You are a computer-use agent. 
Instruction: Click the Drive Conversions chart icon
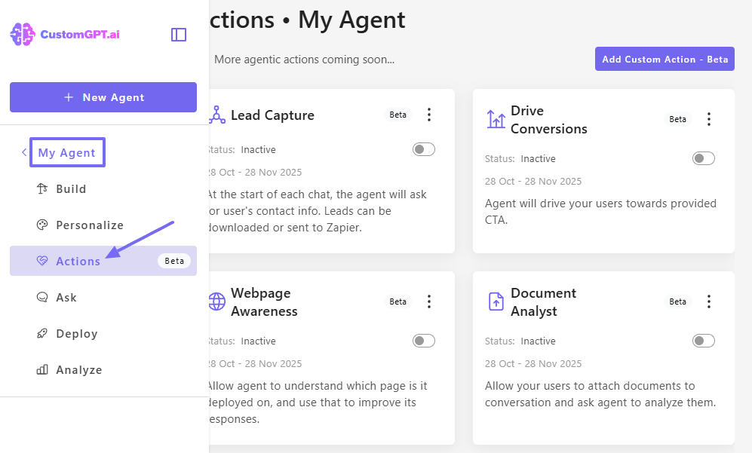coord(496,119)
